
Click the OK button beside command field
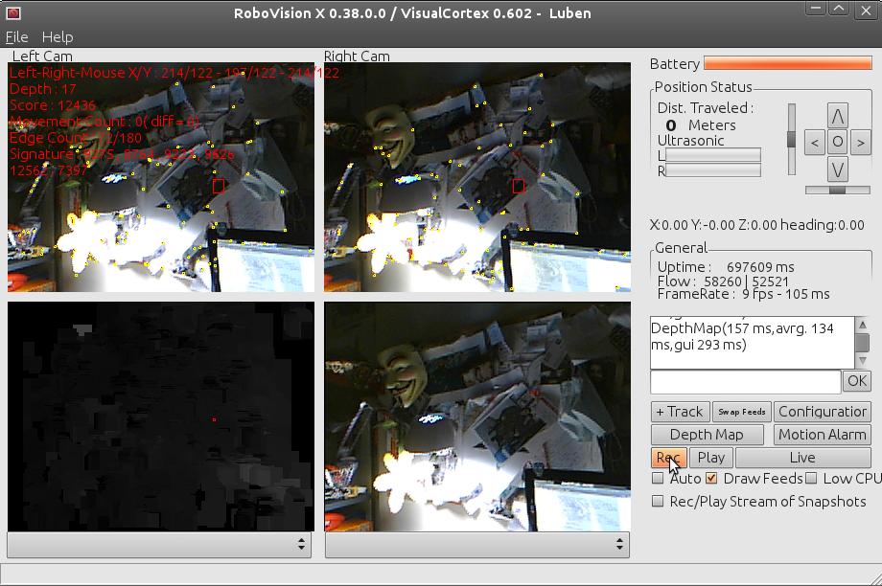click(x=857, y=381)
